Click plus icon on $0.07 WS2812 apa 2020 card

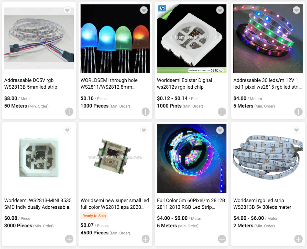146,239
